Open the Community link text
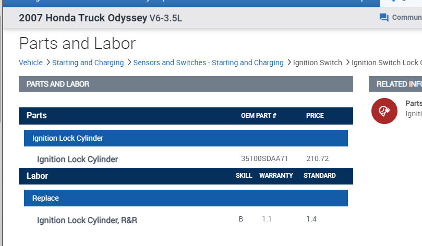422x246 pixels. coord(407,18)
